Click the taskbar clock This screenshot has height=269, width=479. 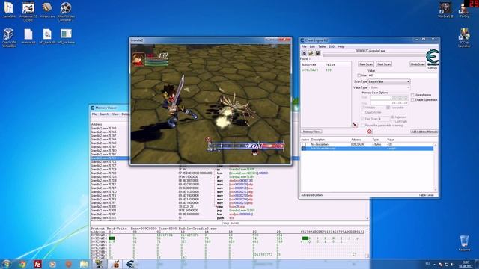466,264
